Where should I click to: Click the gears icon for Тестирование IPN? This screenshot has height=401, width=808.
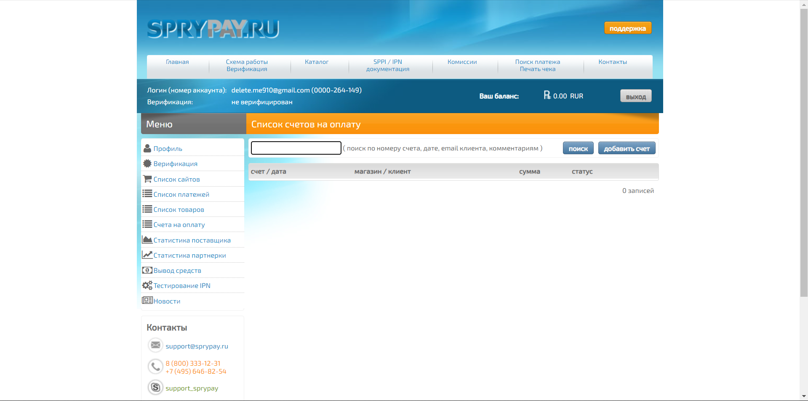click(x=147, y=285)
